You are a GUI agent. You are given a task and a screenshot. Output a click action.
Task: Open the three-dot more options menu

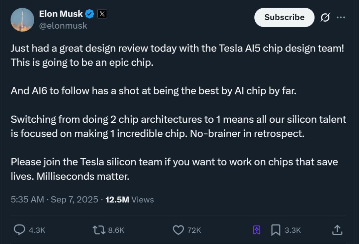pyautogui.click(x=341, y=18)
